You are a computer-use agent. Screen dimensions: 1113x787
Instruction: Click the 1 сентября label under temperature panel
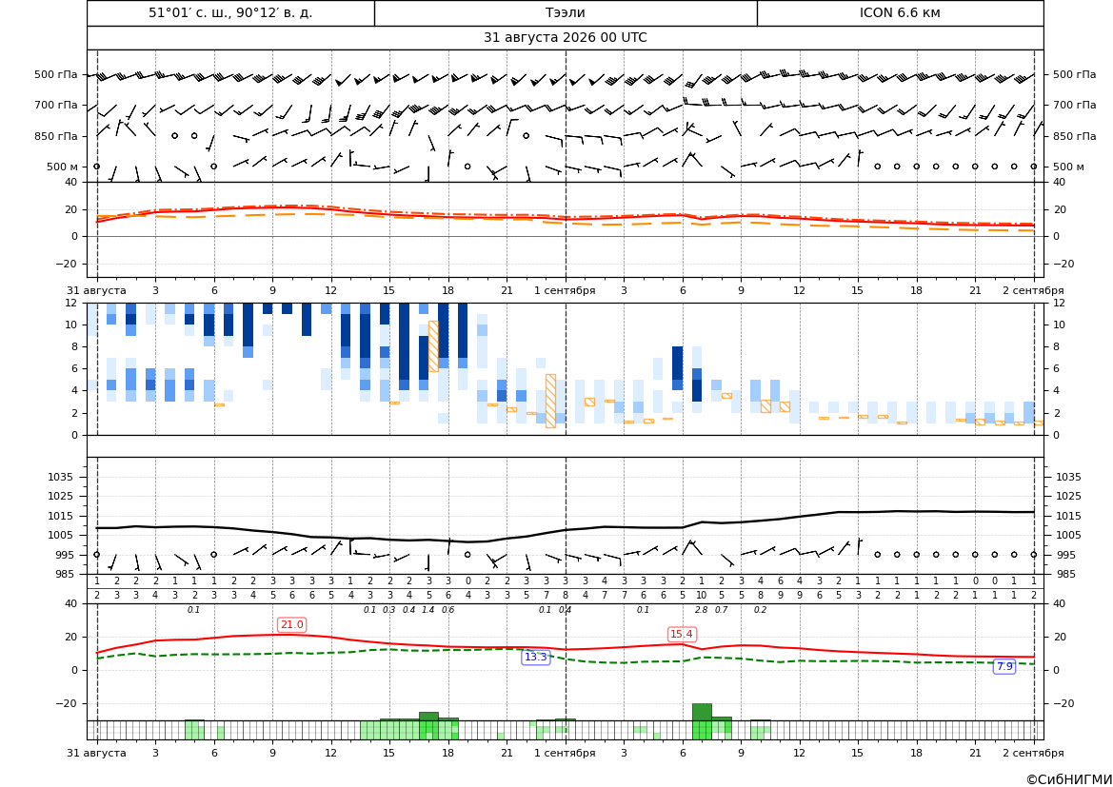565,290
